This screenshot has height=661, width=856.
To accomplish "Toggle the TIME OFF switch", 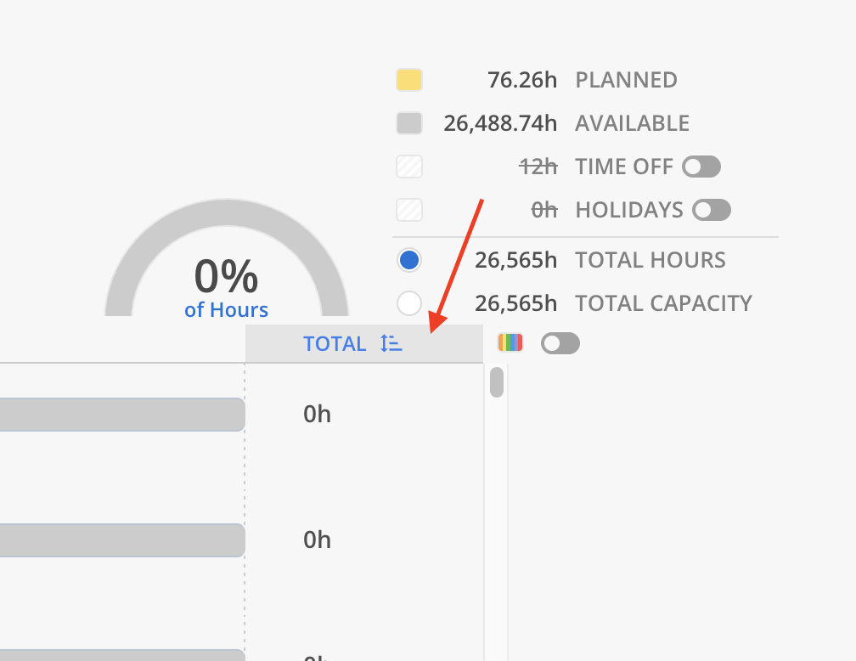I will (701, 167).
